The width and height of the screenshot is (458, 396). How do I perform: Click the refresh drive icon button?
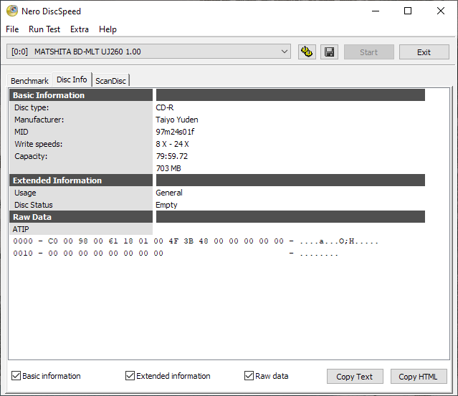click(x=307, y=52)
